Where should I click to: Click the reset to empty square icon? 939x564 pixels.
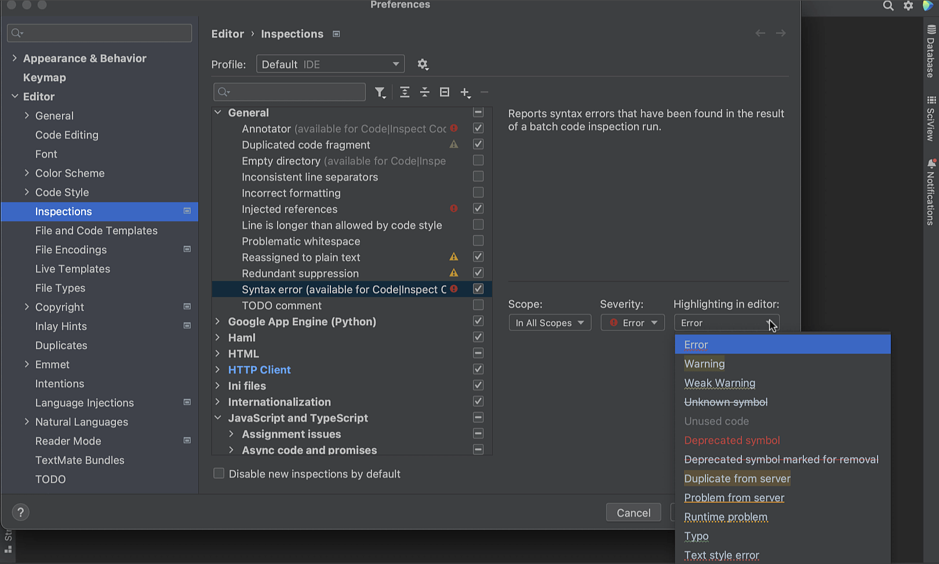(x=445, y=92)
